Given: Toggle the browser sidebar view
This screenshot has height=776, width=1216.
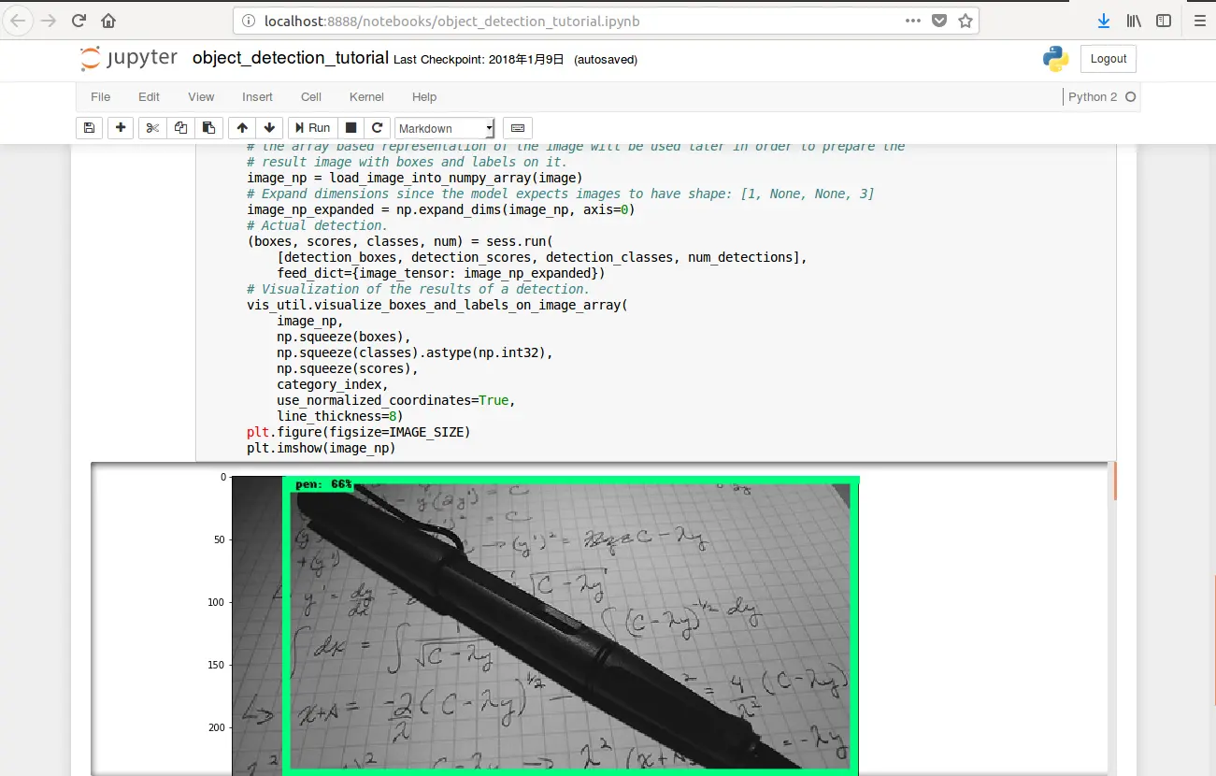Looking at the screenshot, I should [1164, 21].
